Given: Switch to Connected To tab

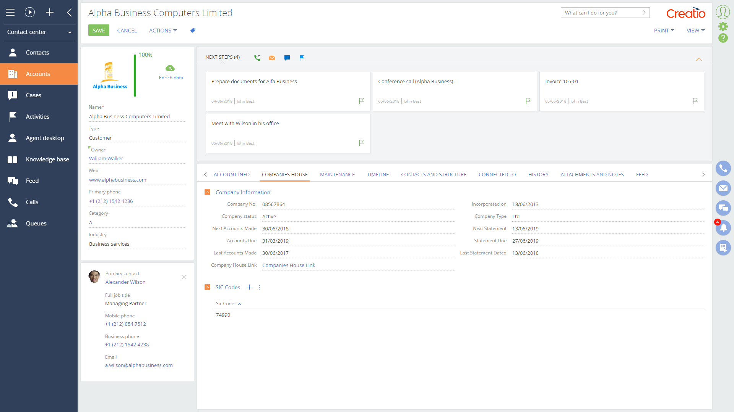Looking at the screenshot, I should pos(497,174).
